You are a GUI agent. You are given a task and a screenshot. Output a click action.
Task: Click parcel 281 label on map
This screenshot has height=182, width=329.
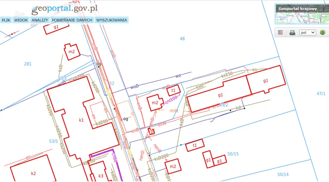coord(28,64)
